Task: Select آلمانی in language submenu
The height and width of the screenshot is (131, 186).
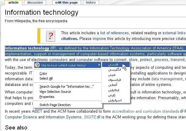Action: (x=116, y=85)
